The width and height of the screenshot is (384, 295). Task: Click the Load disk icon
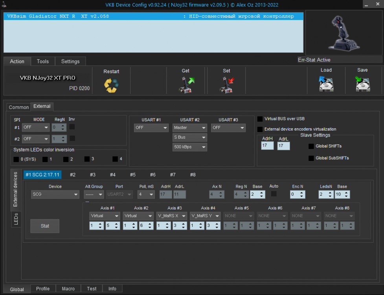coord(326,84)
